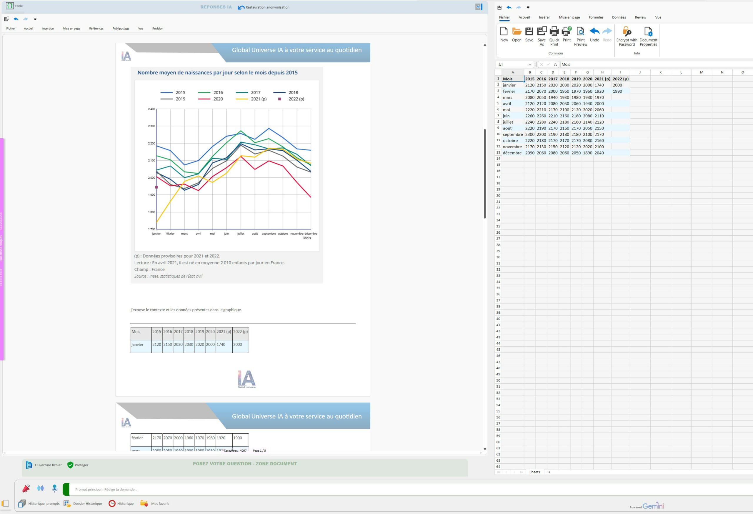Open the Formules tab in the spreadsheet

596,17
